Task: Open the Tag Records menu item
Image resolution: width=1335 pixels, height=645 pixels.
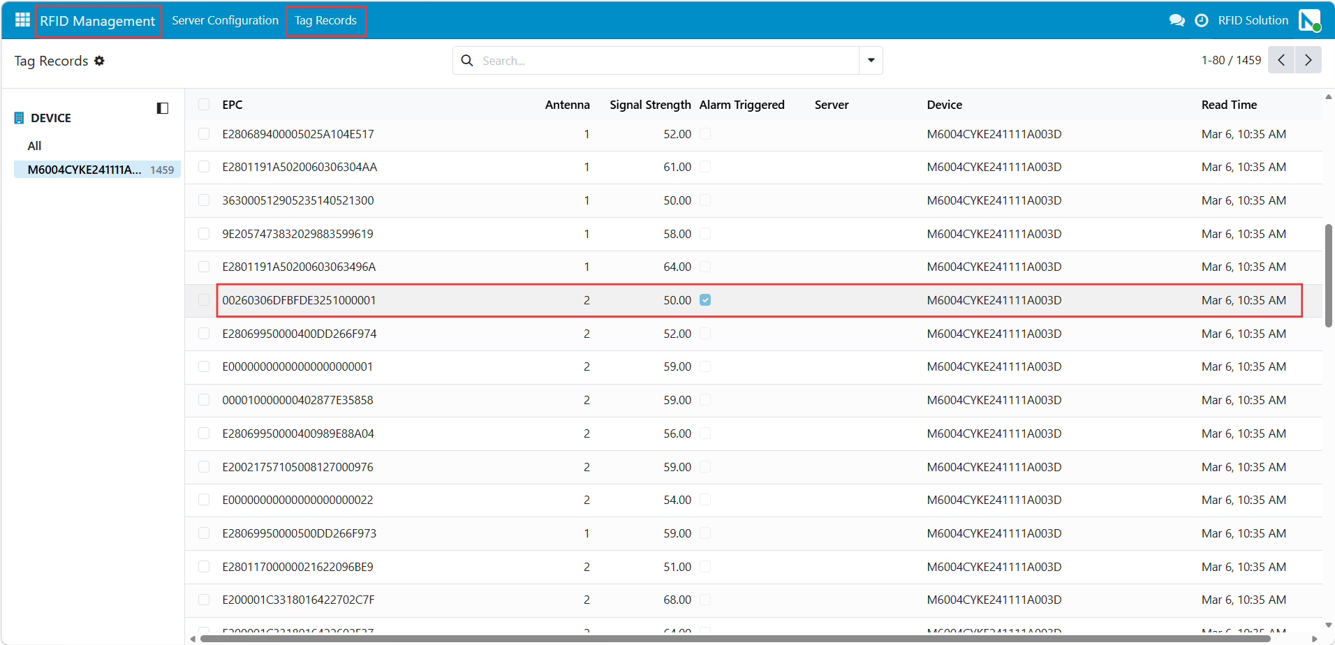Action: pos(325,20)
